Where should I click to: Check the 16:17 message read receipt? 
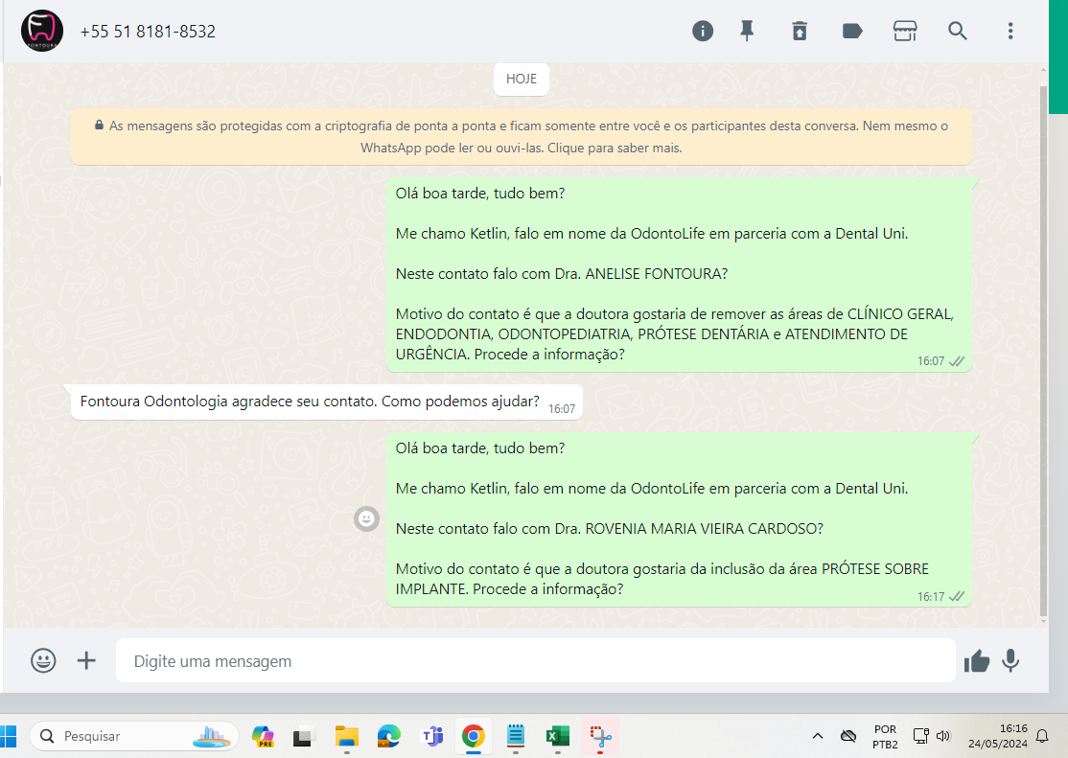pos(957,597)
